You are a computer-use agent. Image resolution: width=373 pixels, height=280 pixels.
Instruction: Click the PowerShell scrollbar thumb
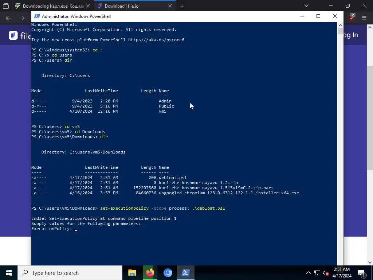[340, 31]
